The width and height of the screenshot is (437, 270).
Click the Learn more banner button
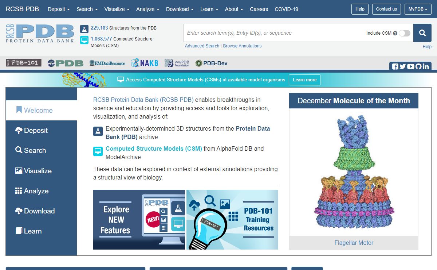[305, 80]
